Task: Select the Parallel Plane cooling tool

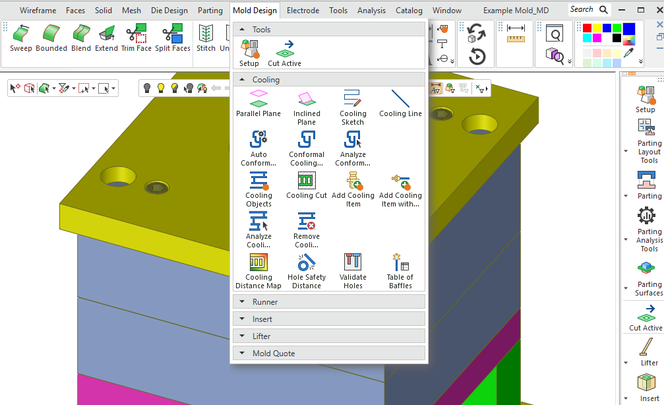Action: tap(258, 104)
